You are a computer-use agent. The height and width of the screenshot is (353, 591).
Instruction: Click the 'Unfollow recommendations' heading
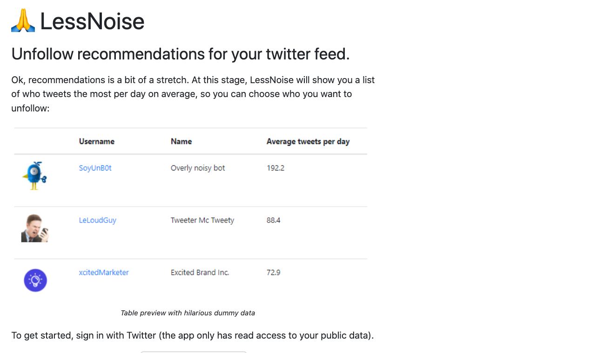tap(181, 54)
